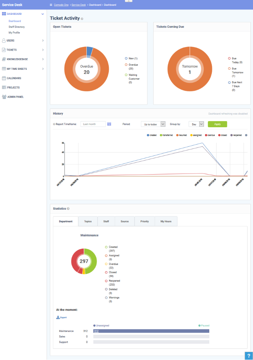This screenshot has width=253, height=360.
Task: Click help icon next to Statistics heading
Action: (x=68, y=209)
